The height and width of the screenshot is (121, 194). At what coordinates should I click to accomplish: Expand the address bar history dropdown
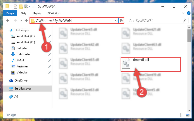pos(116,21)
